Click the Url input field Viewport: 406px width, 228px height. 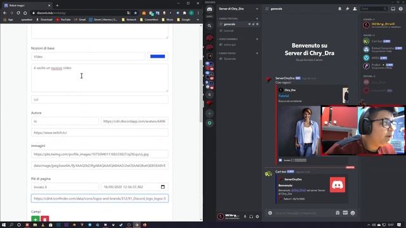pos(100,99)
